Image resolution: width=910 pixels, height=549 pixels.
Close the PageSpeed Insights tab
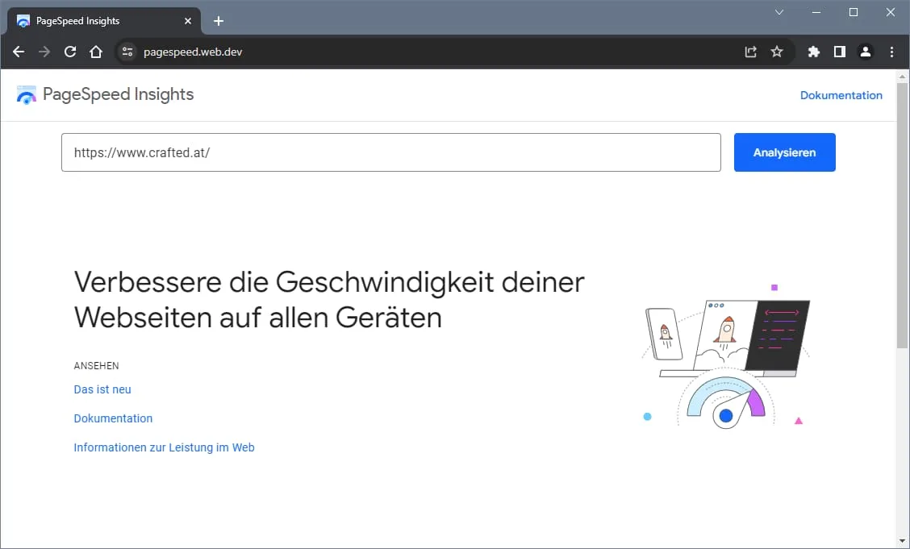point(187,22)
